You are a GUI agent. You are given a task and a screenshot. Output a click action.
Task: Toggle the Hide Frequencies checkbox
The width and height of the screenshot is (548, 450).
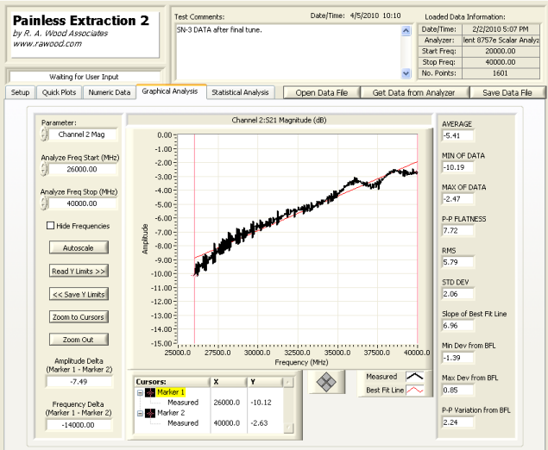click(50, 226)
